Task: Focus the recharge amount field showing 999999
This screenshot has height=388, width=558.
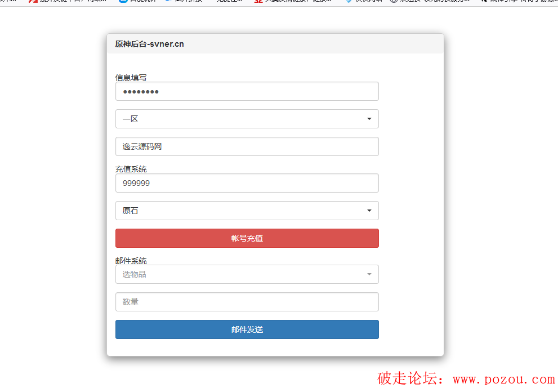Action: click(x=247, y=183)
